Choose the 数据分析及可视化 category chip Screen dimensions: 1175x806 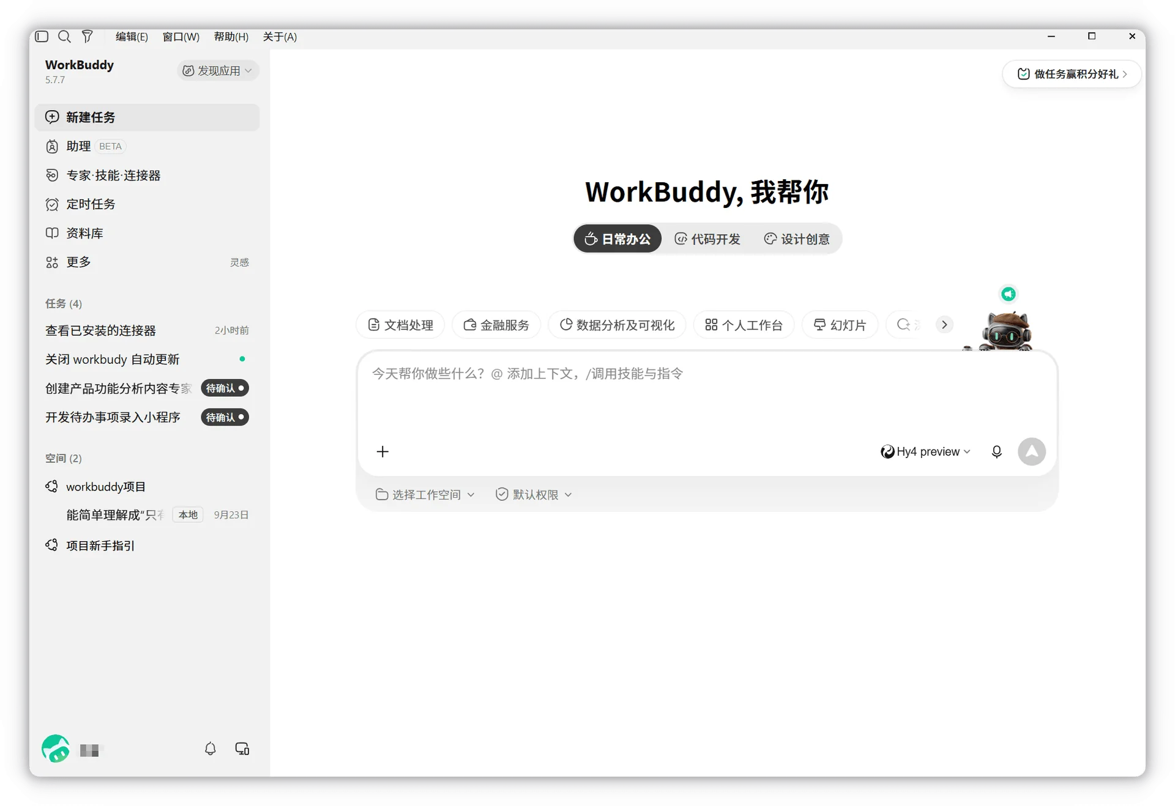coord(617,325)
